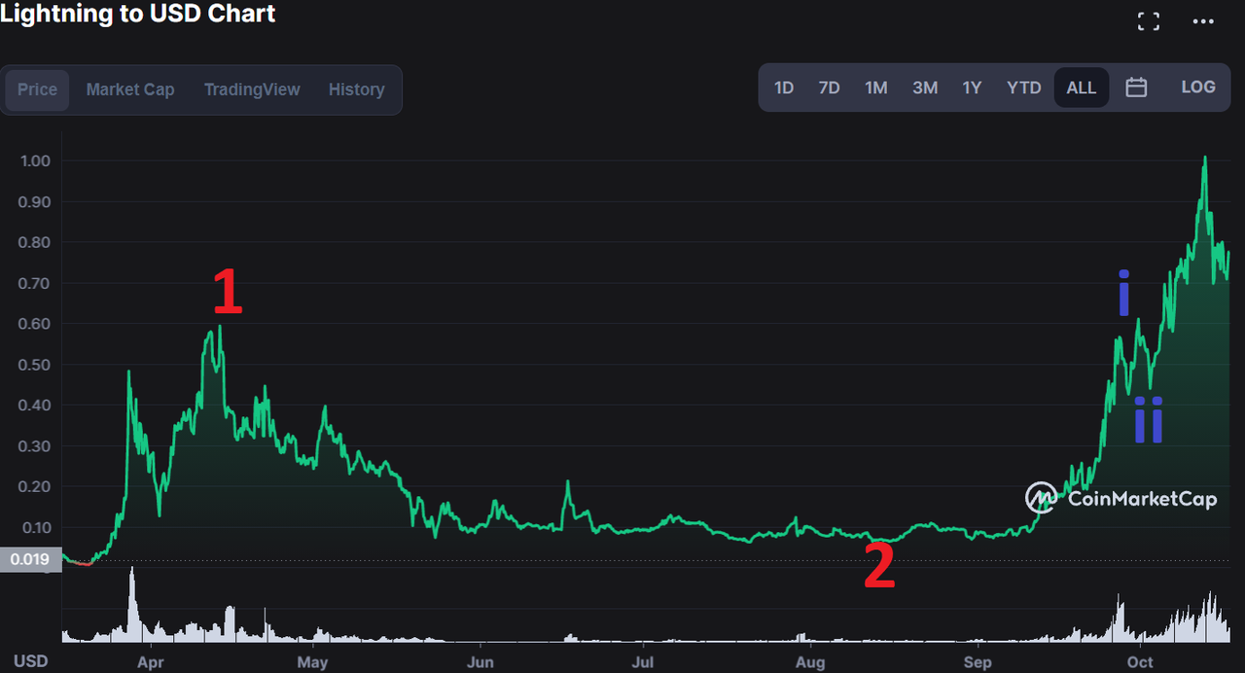
Task: Set chart range to 1Y
Action: click(x=972, y=88)
